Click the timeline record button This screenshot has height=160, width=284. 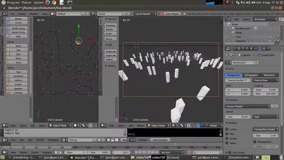(x=189, y=152)
